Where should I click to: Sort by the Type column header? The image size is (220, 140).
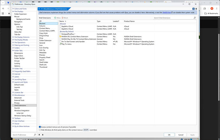(x=104, y=21)
